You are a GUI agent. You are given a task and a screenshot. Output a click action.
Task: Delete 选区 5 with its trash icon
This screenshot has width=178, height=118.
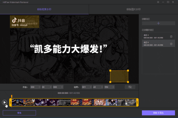click(171, 44)
